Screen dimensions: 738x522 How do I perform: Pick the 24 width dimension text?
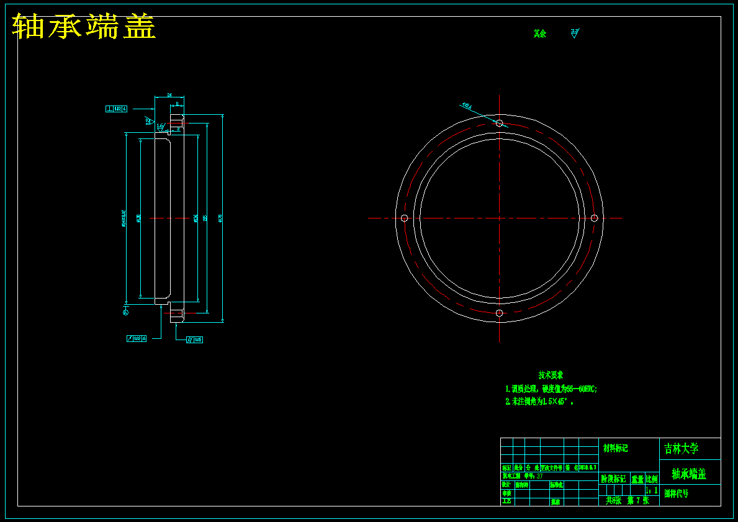(x=169, y=95)
